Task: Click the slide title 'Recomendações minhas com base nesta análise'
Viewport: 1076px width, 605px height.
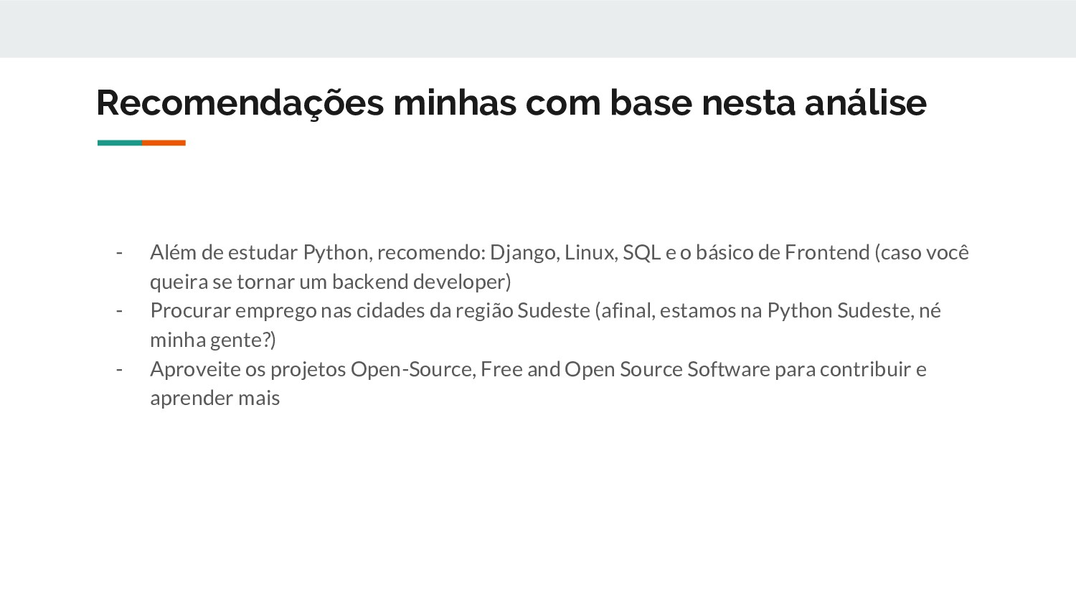Action: coord(511,103)
